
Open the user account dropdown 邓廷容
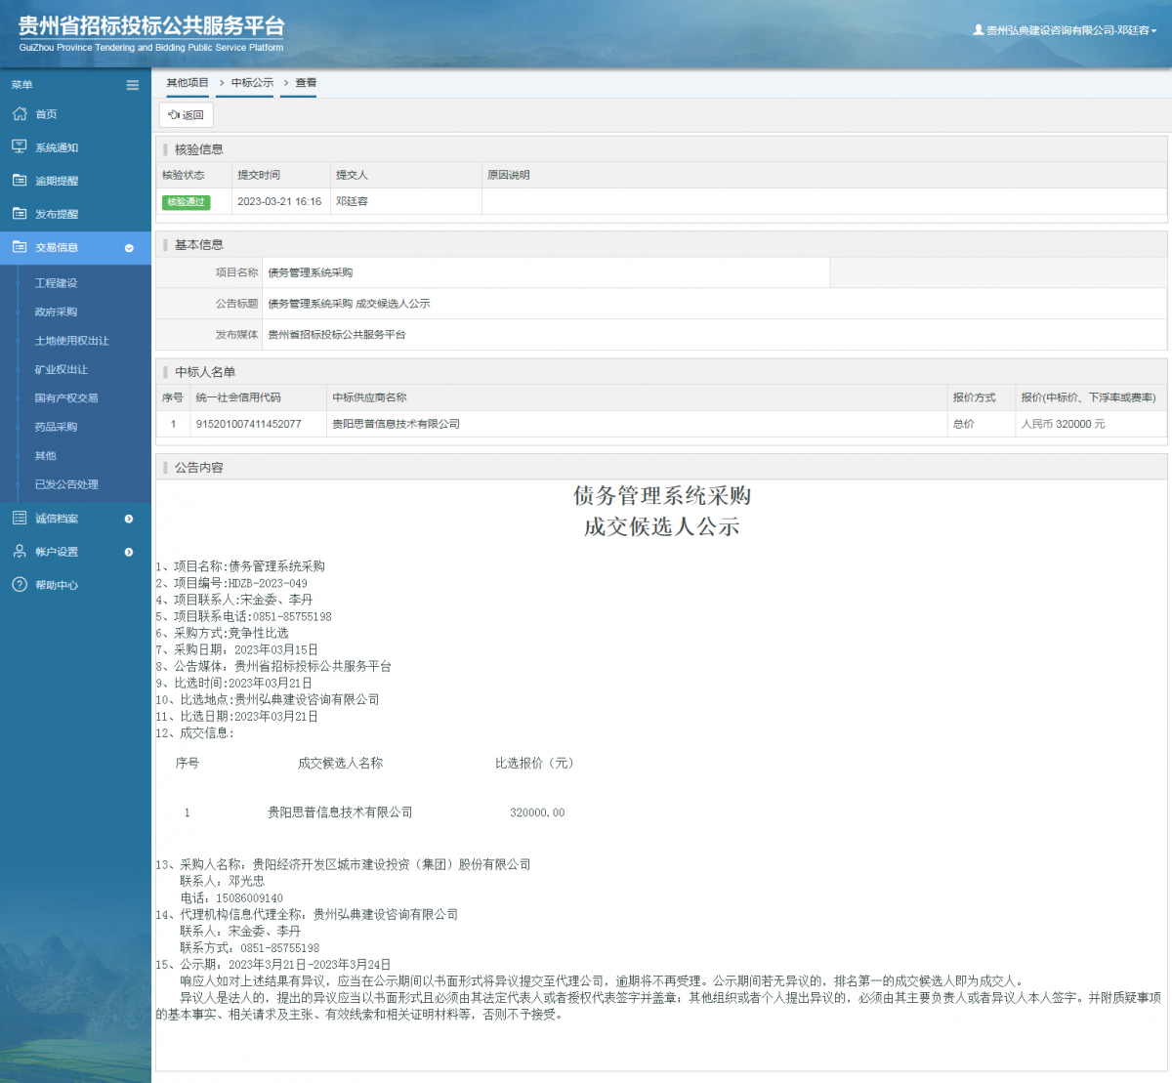pos(1065,30)
